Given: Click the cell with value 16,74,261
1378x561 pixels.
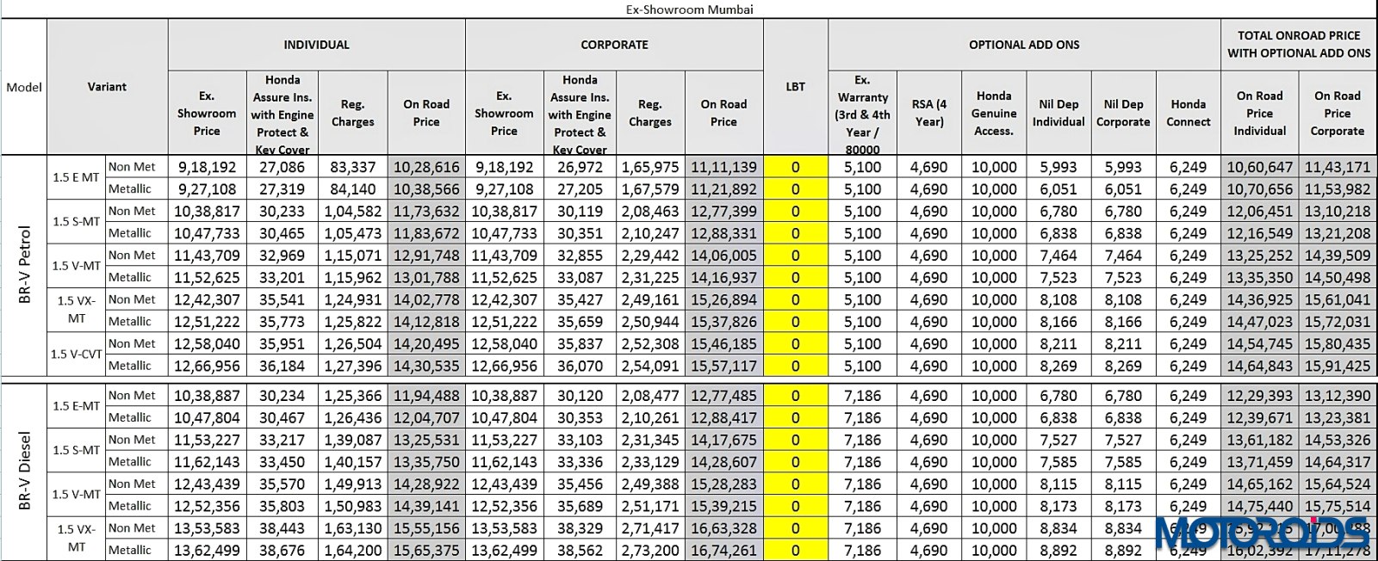Looking at the screenshot, I should pyautogui.click(x=723, y=550).
